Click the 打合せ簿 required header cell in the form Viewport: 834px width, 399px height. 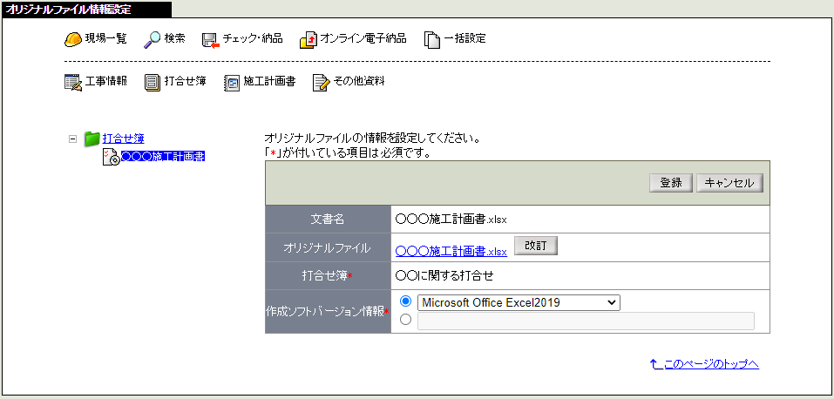(x=328, y=275)
